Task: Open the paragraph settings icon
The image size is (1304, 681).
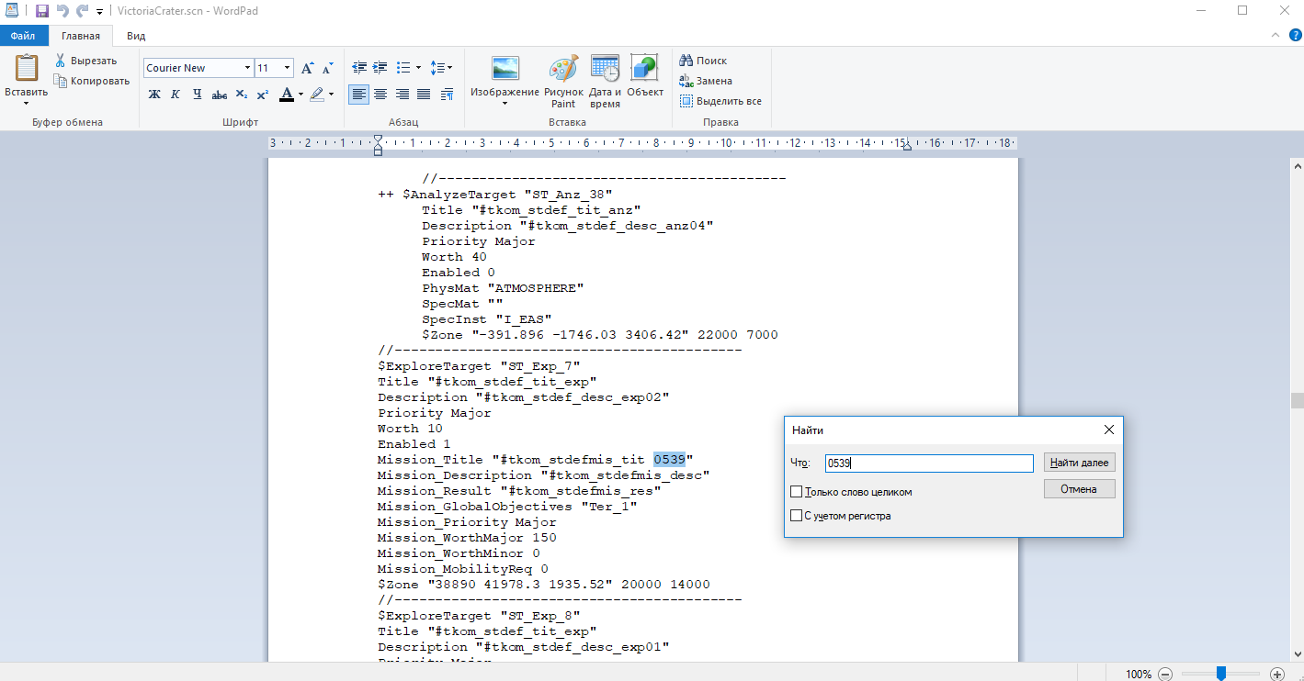Action: [x=448, y=94]
